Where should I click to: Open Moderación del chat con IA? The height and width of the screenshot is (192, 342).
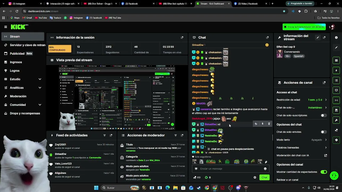pos(302,155)
